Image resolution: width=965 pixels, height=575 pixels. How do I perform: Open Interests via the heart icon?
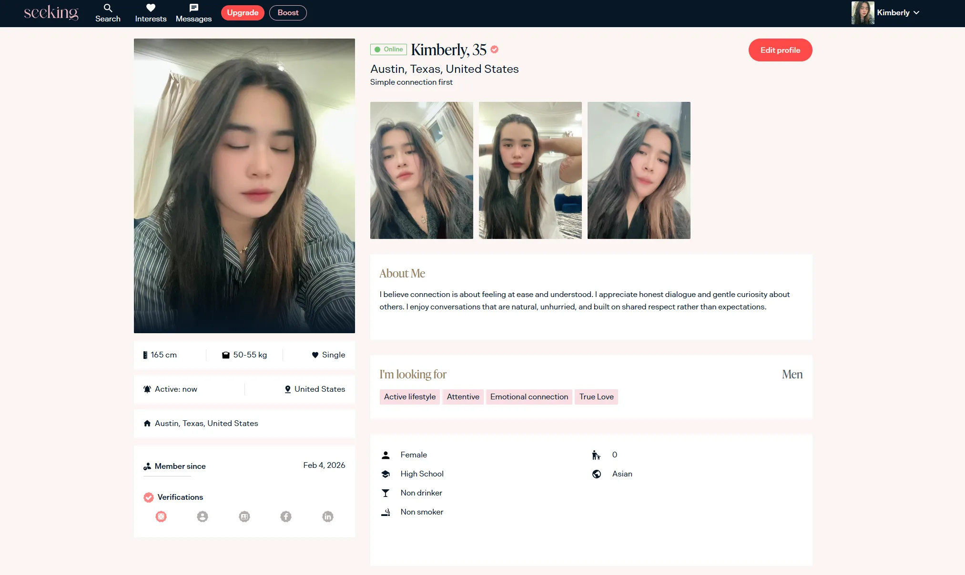[x=151, y=8]
